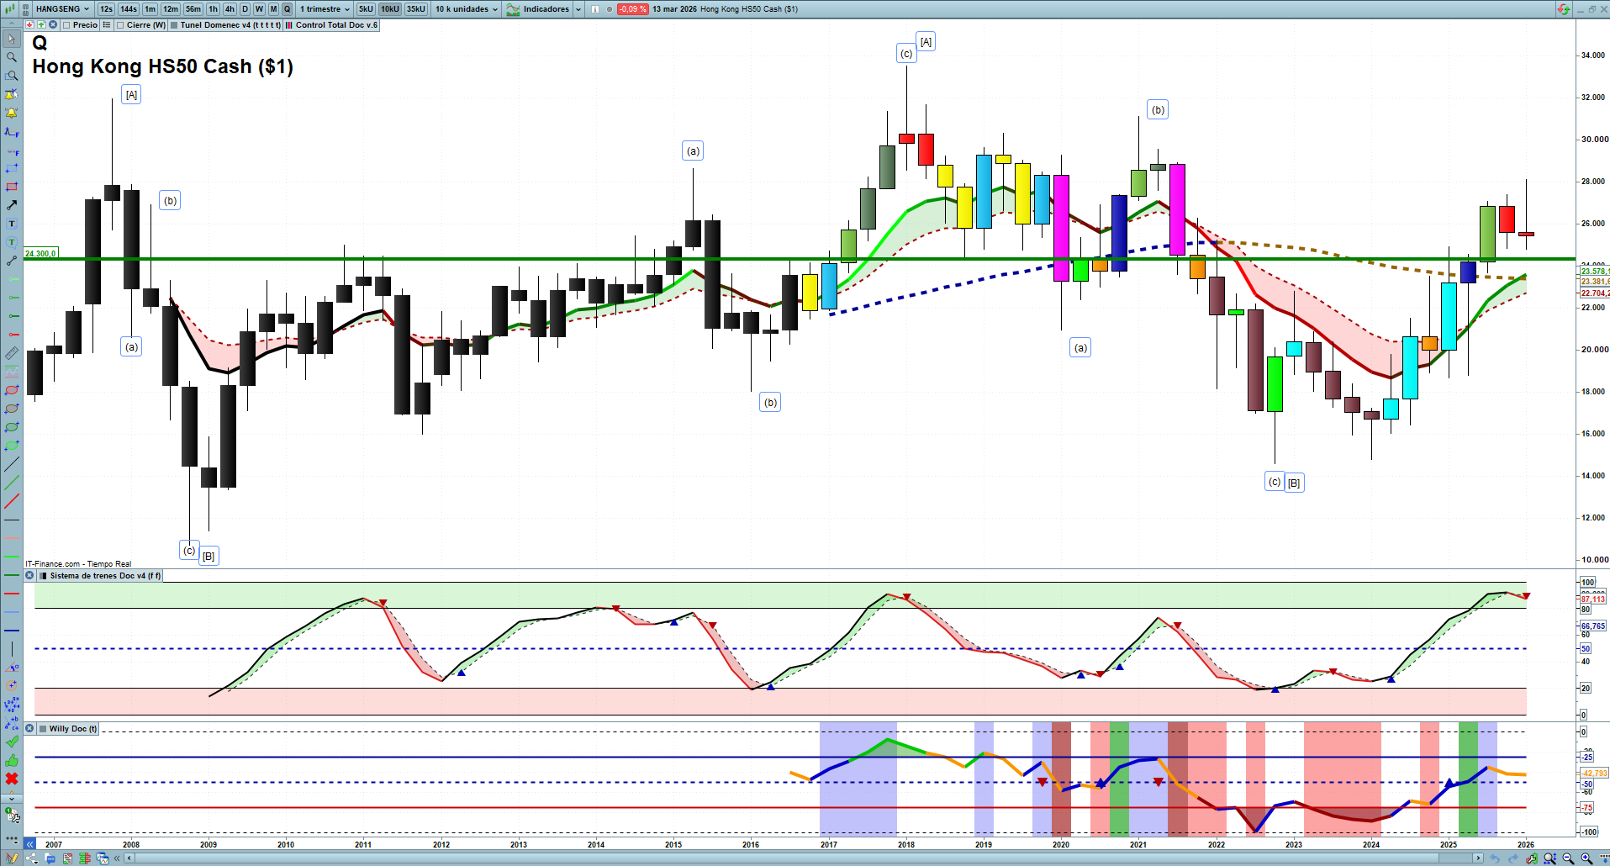This screenshot has height=866, width=1610.
Task: Toggle the Precio checkbox
Action: 66,25
